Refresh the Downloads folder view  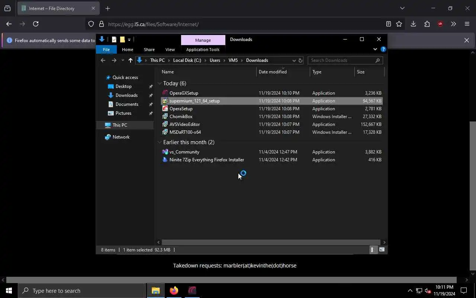[300, 60]
